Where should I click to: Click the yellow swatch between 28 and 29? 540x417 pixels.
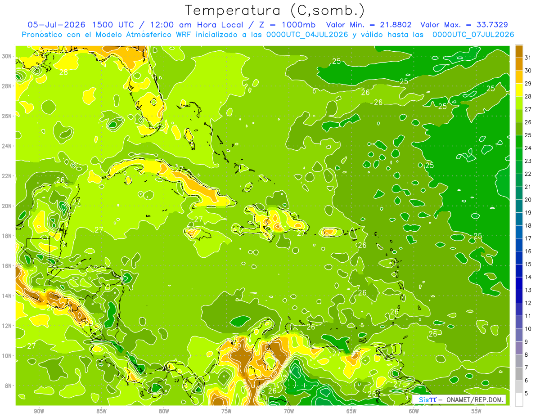pyautogui.click(x=519, y=90)
